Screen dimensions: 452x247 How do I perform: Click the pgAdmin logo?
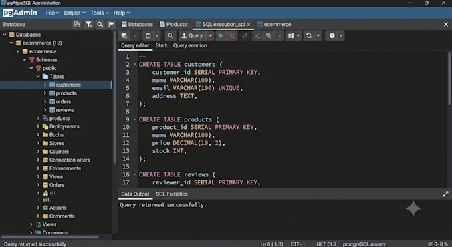(20, 13)
